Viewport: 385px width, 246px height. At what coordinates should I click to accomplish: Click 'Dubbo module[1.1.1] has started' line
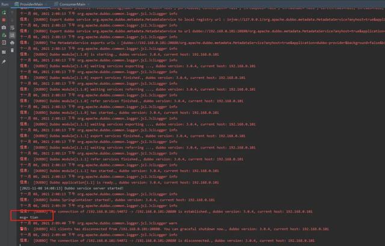click(119, 171)
